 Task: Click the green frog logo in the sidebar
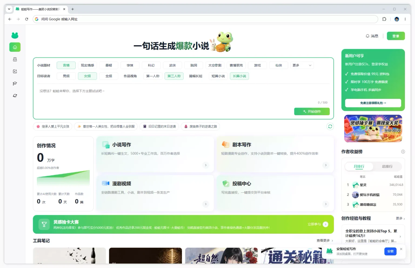(x=15, y=35)
